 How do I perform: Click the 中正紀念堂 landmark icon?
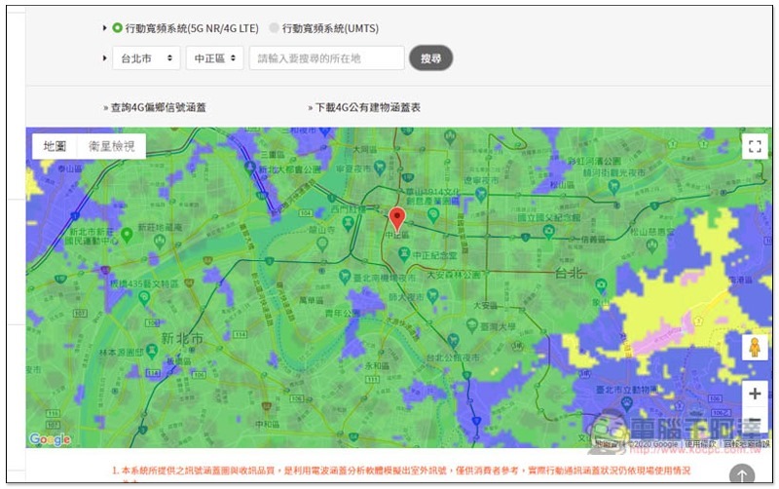coord(404,254)
